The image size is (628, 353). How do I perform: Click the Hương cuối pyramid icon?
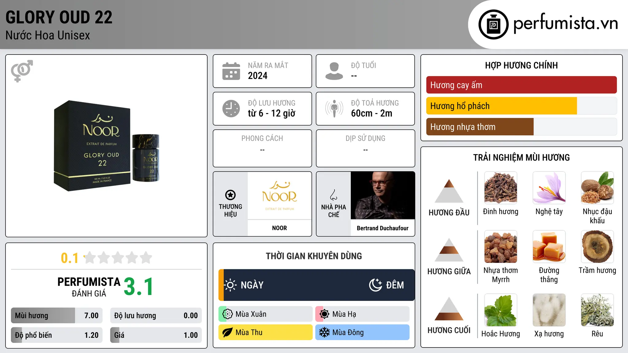pyautogui.click(x=449, y=309)
